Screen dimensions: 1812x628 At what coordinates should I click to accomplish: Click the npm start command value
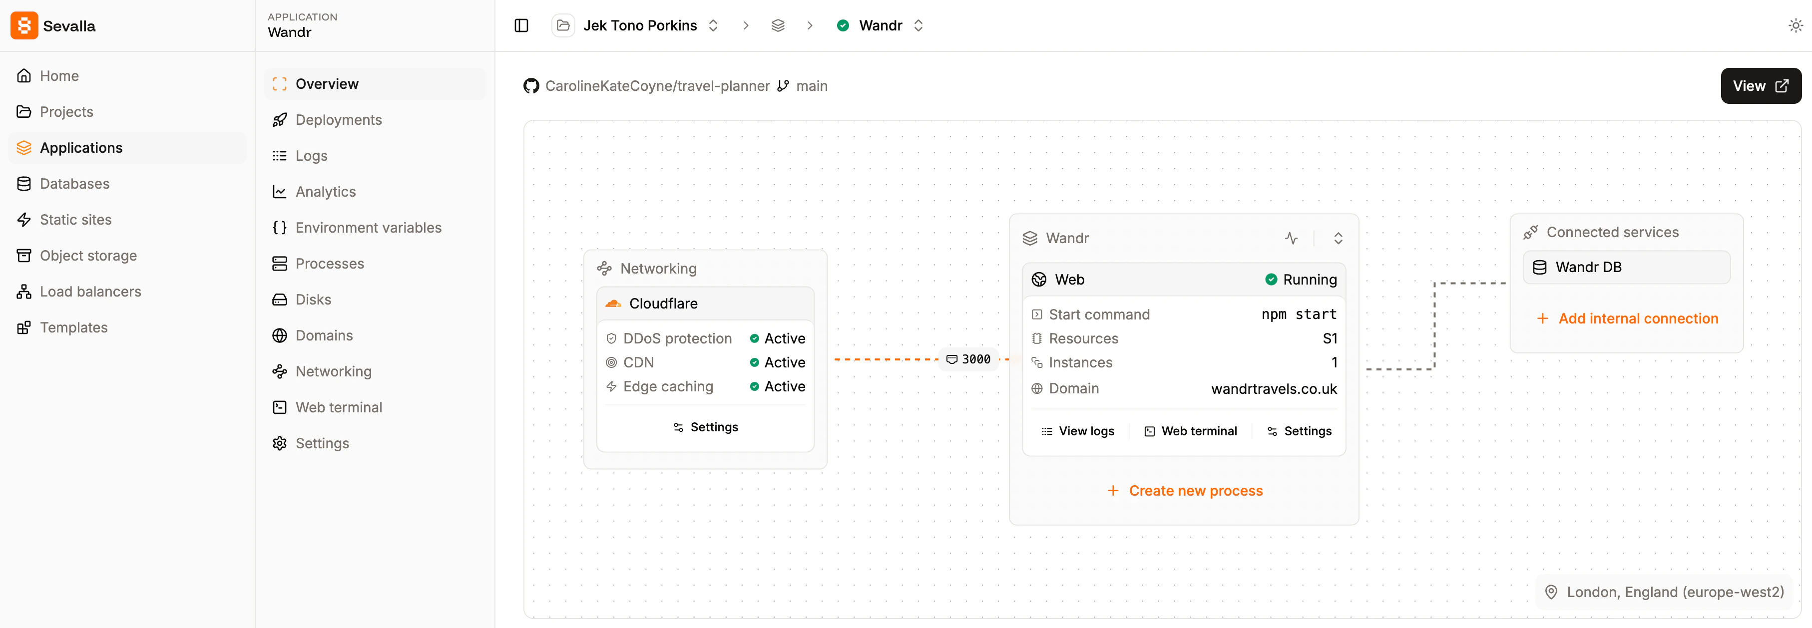pos(1299,314)
